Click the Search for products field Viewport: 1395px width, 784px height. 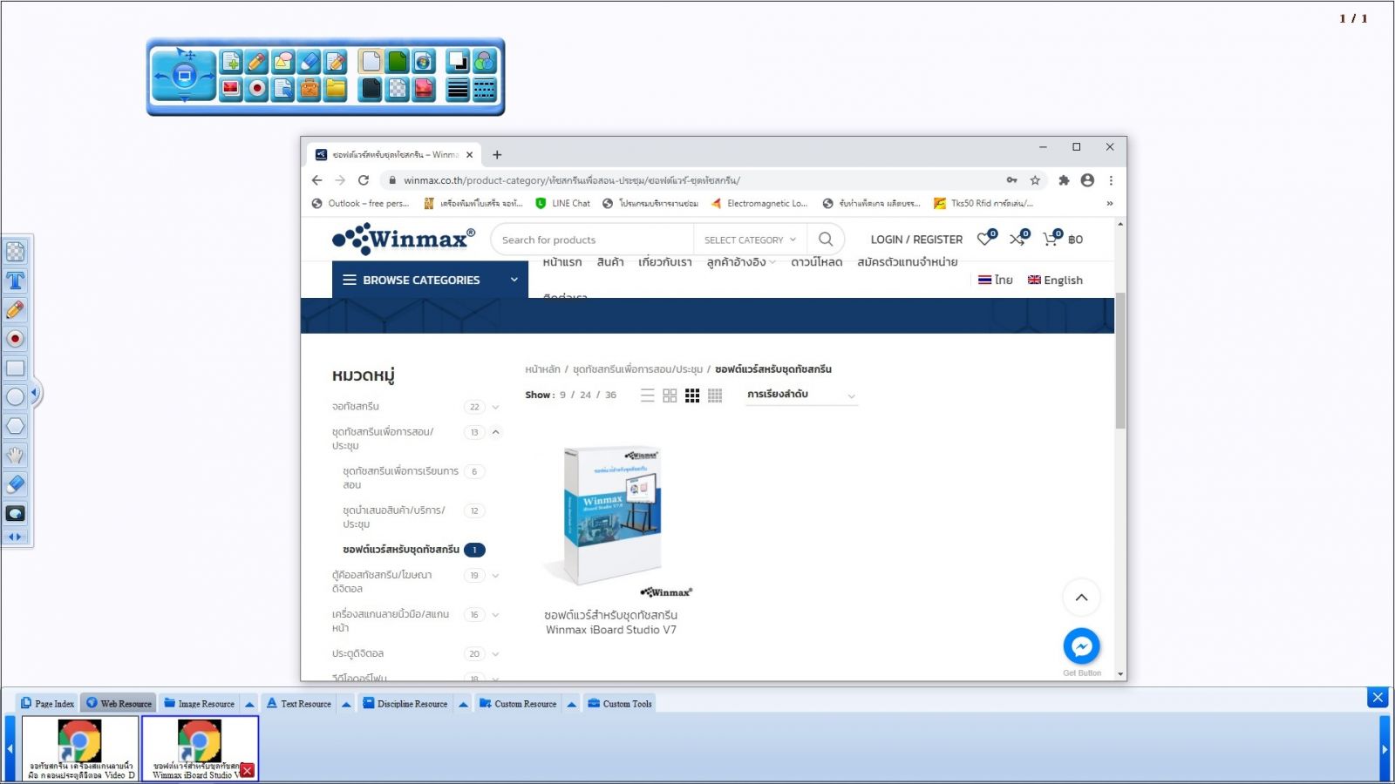(x=593, y=240)
